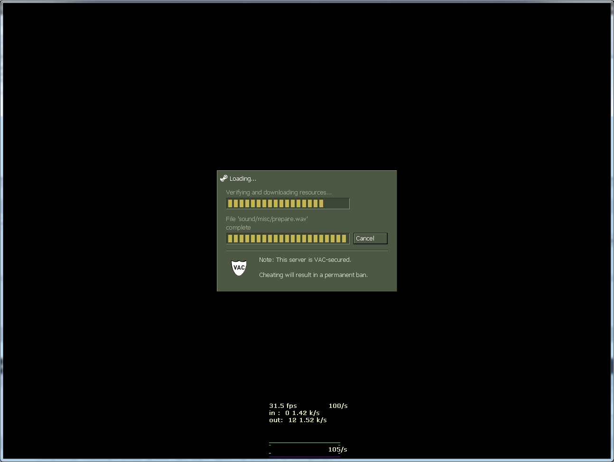
Task: Select the "File 'sound/misc/prepare.wav'" text
Action: click(x=267, y=219)
